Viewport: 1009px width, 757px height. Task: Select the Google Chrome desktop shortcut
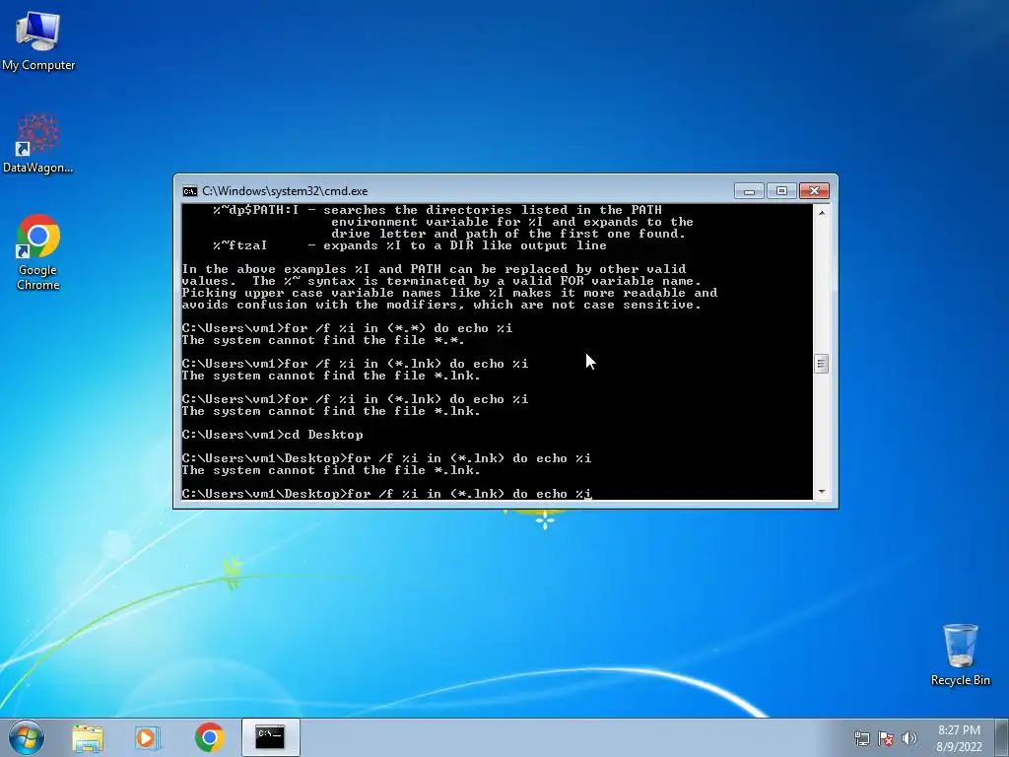pyautogui.click(x=38, y=252)
